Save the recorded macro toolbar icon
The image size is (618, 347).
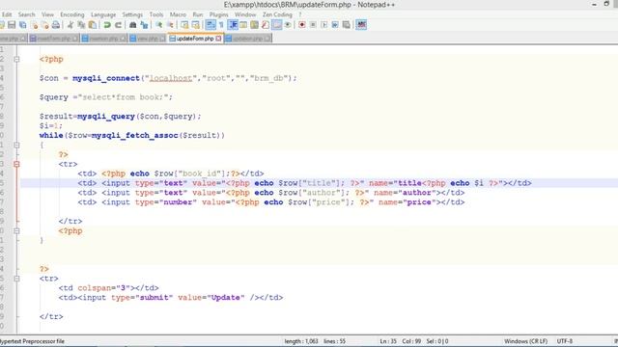pyautogui.click(x=347, y=25)
